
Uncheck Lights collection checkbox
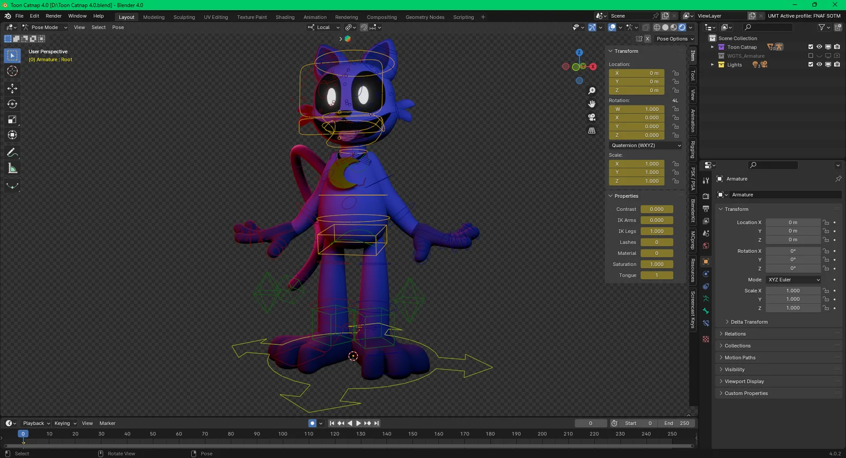(x=811, y=65)
